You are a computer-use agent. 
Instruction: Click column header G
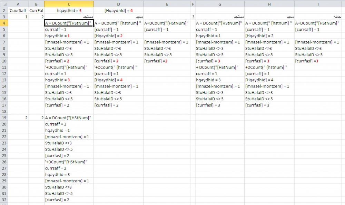(x=220, y=4)
